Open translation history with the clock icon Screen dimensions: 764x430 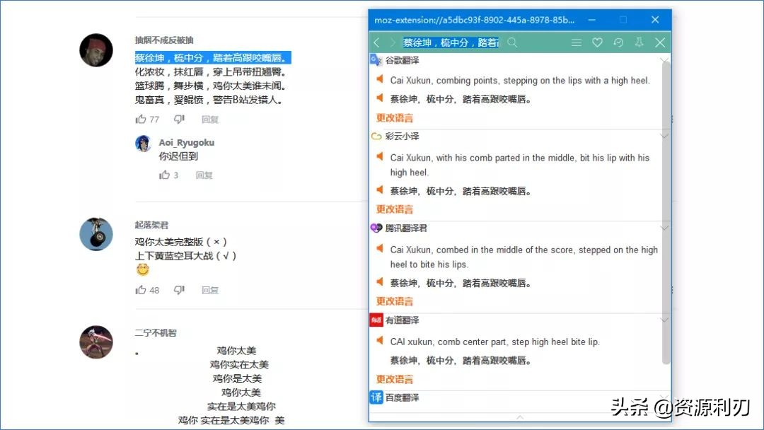(x=618, y=42)
